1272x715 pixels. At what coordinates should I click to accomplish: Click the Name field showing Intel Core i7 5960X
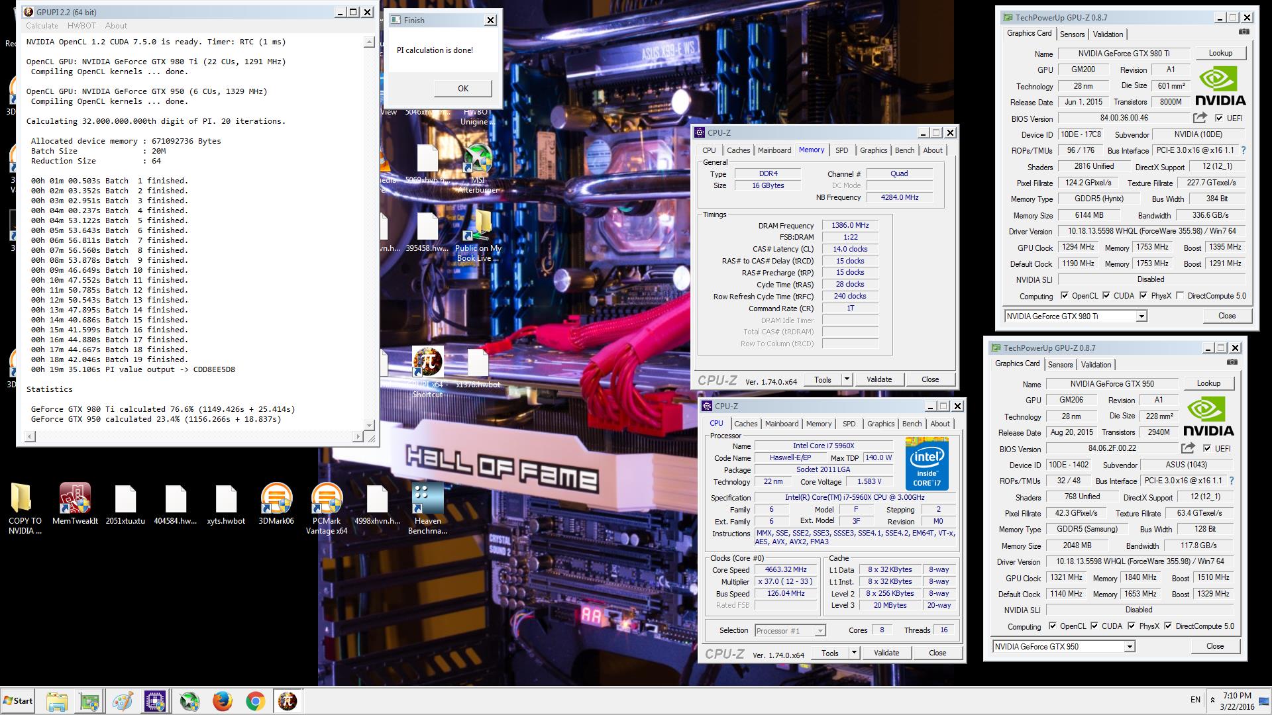823,446
